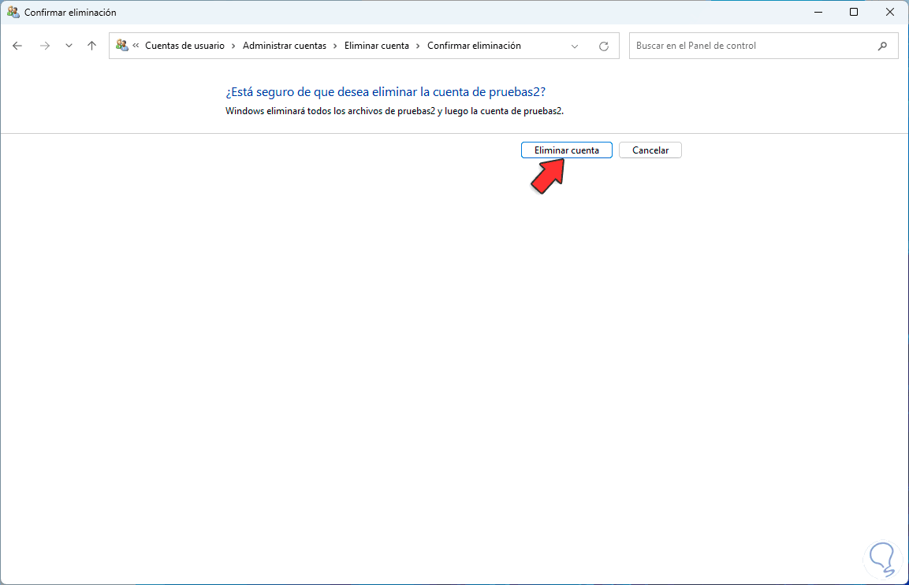The width and height of the screenshot is (909, 585).
Task: Click the search magnifier icon
Action: 883,46
